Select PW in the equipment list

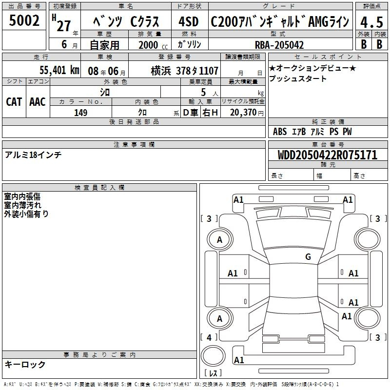[347, 132]
